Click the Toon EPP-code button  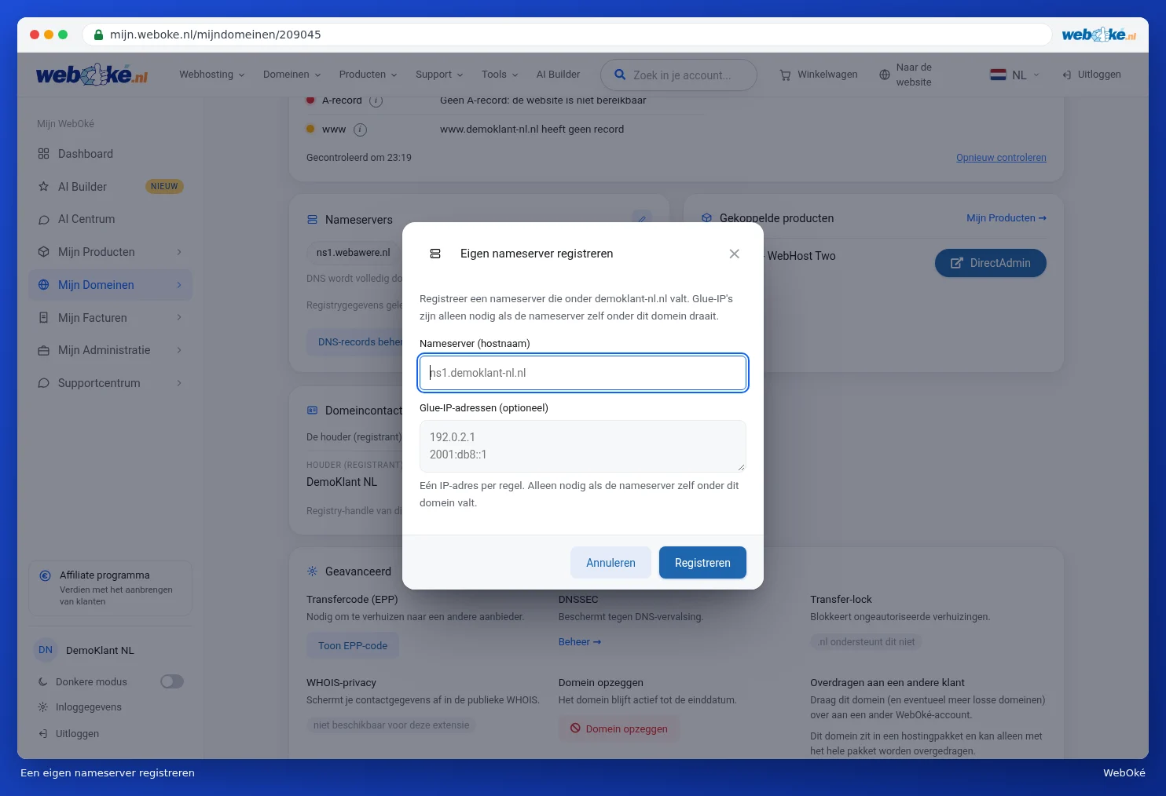tap(353, 646)
